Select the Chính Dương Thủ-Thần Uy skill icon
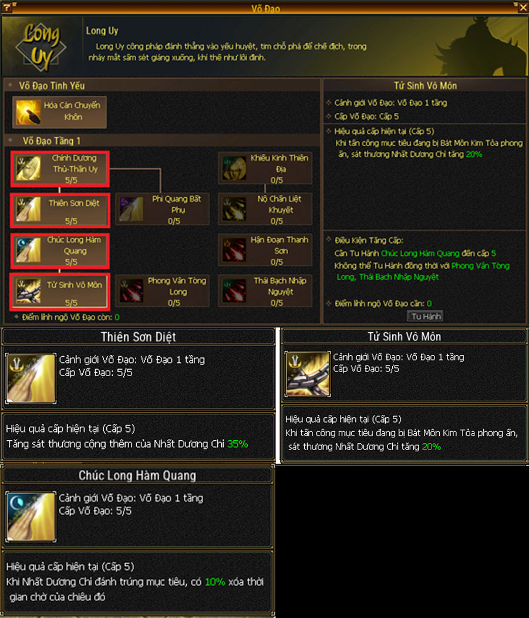 pos(28,168)
